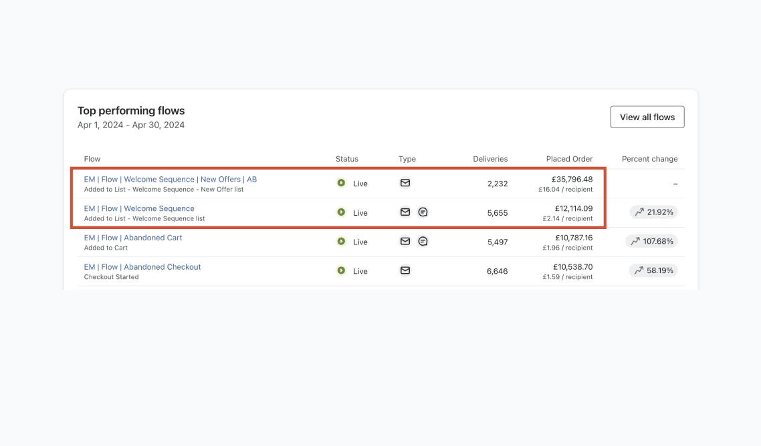This screenshot has width=761, height=446.
Task: Click the email icon on Welcome Sequence AB row
Action: [405, 183]
